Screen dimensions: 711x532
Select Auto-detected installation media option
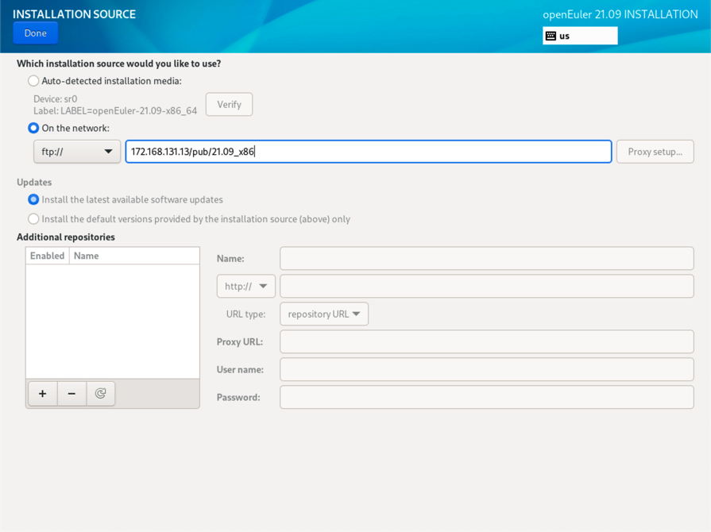pos(33,81)
